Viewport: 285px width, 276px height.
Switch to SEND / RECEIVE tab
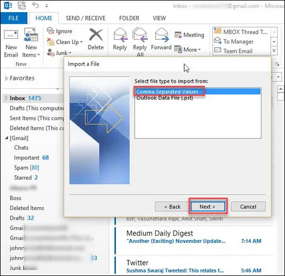[x=85, y=18]
